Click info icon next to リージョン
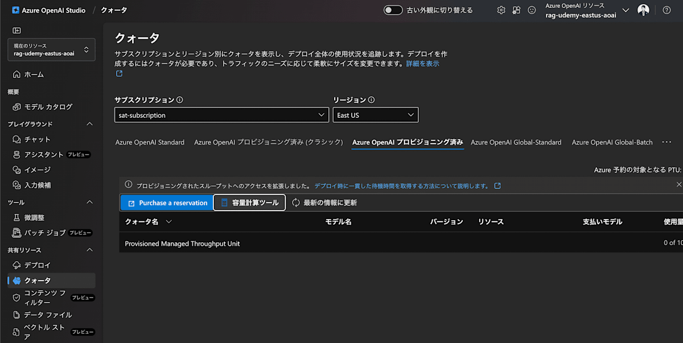Image resolution: width=683 pixels, height=343 pixels. tap(372, 100)
